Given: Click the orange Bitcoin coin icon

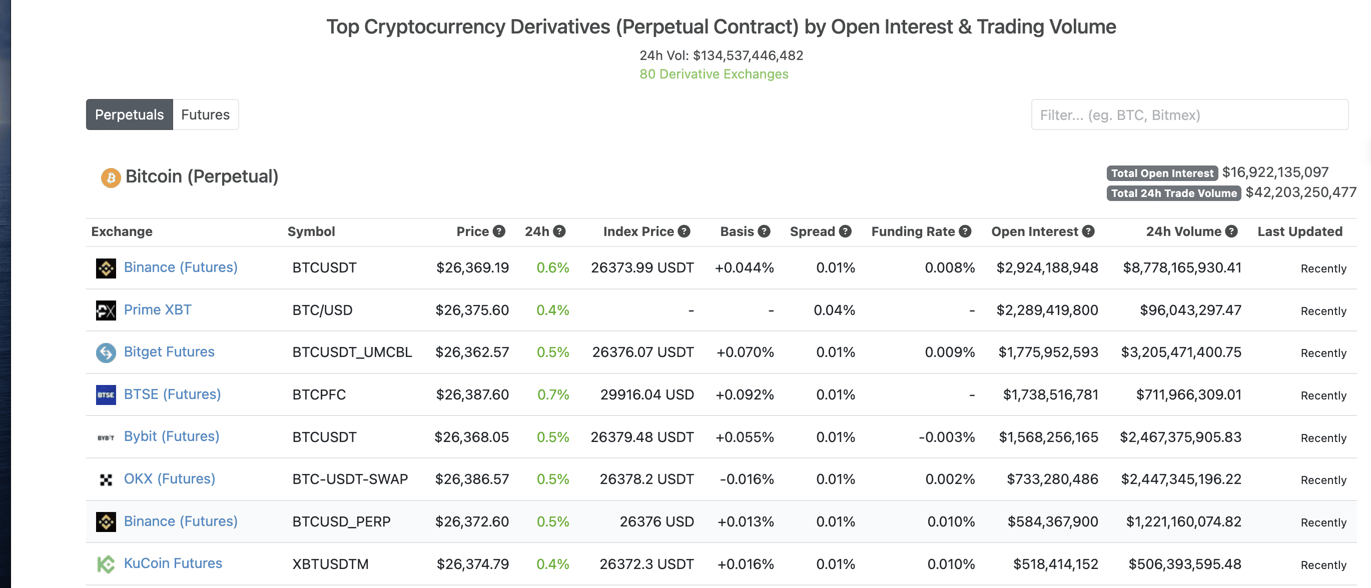Looking at the screenshot, I should pos(111,177).
